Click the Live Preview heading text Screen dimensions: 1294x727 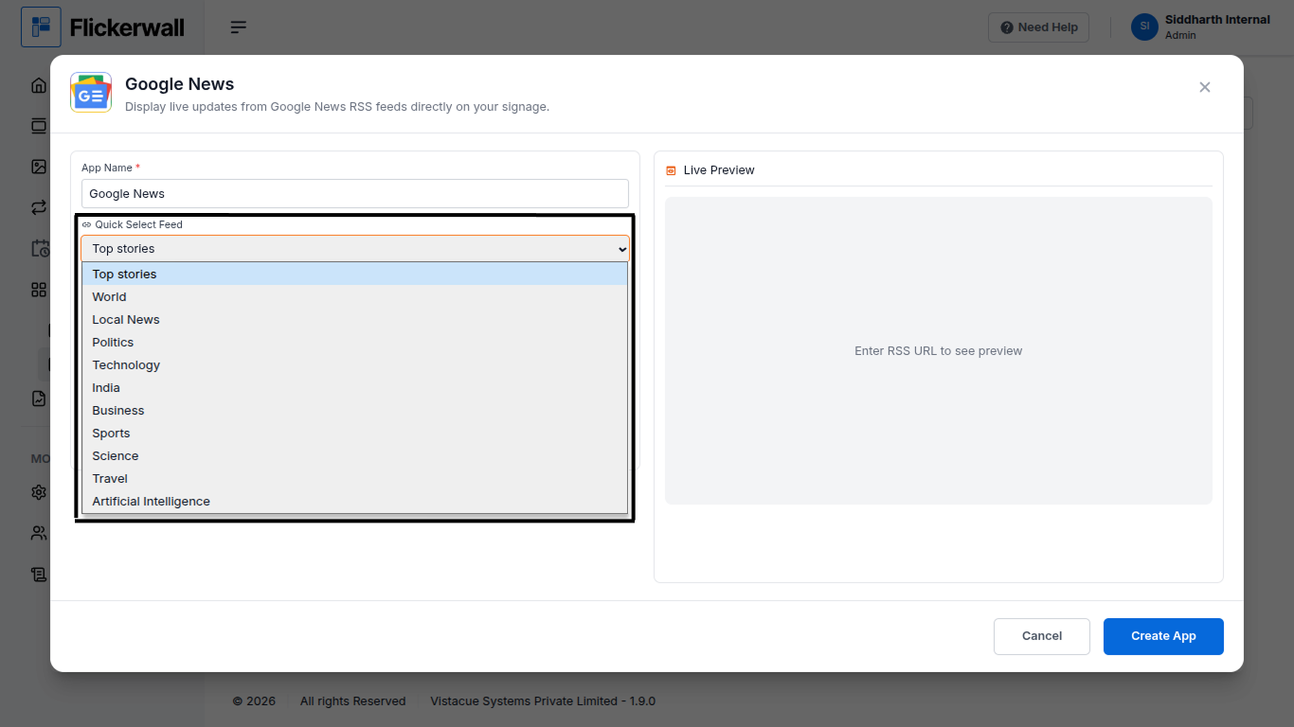point(719,170)
